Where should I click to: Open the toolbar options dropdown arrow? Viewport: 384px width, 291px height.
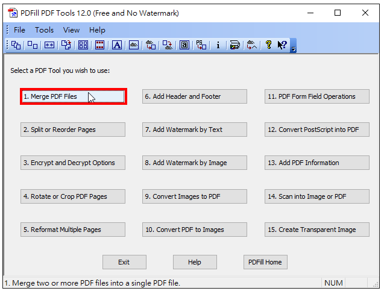point(293,46)
